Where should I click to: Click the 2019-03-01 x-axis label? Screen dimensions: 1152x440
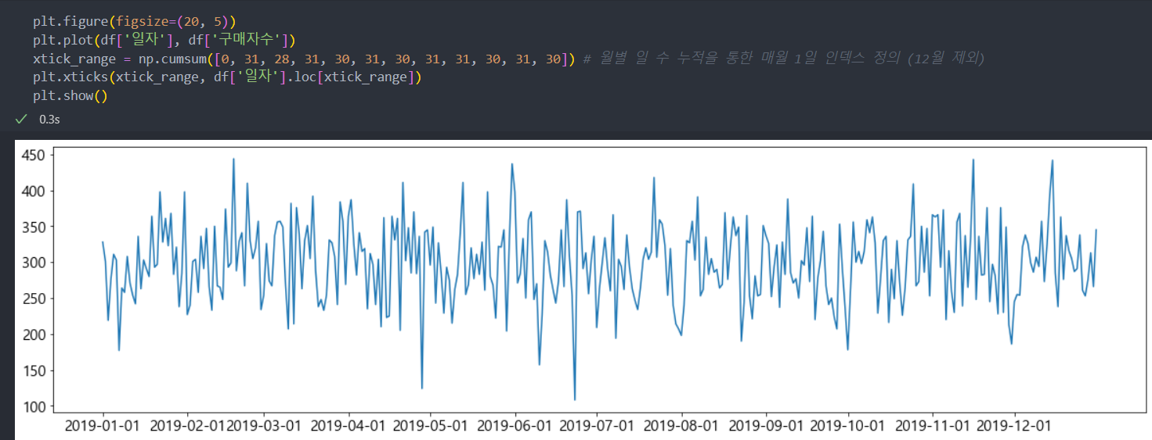pos(263,425)
